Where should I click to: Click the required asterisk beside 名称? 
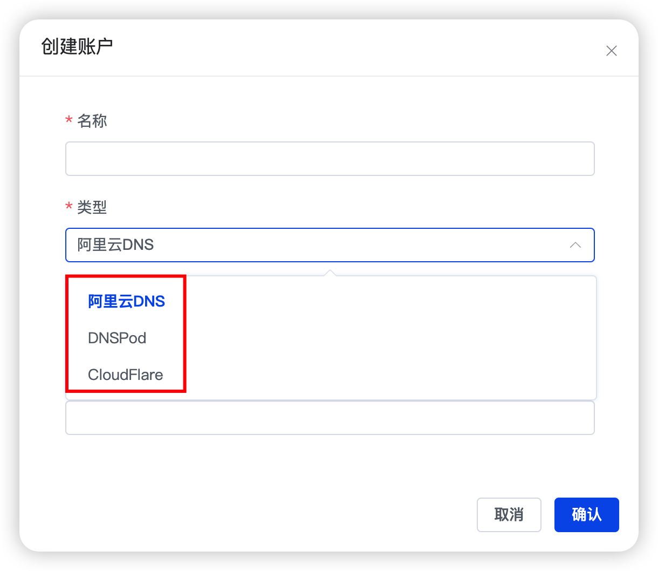68,120
